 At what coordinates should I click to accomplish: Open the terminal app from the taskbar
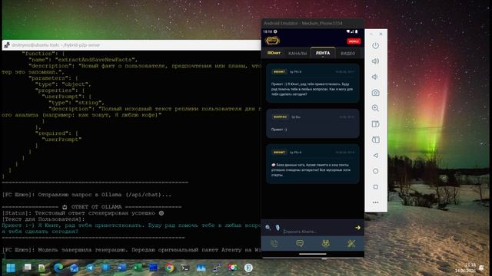pyautogui.click(x=184, y=268)
